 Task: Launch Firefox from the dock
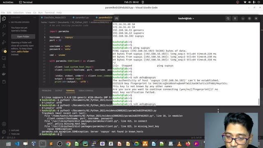click(x=188, y=144)
